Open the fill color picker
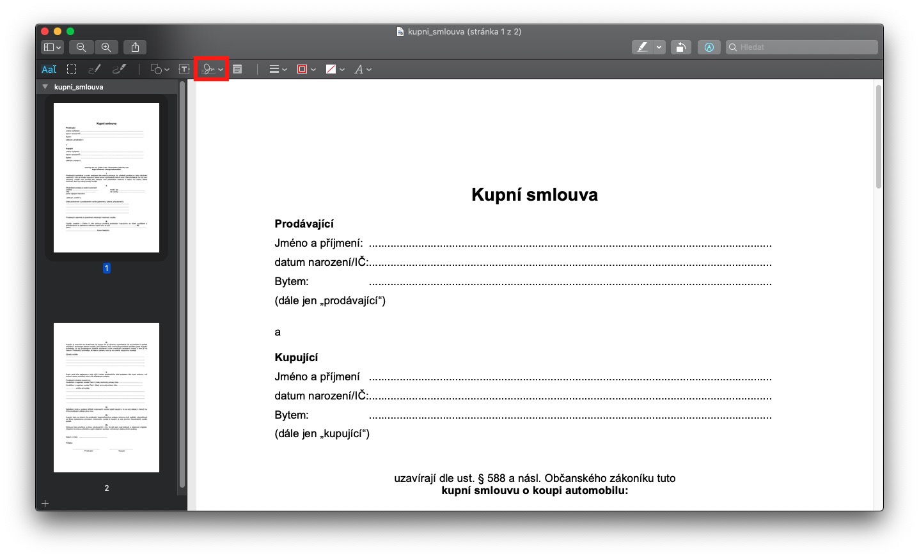 point(335,69)
